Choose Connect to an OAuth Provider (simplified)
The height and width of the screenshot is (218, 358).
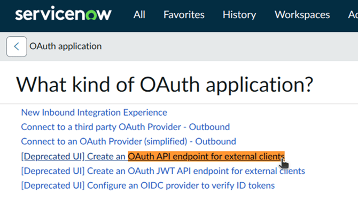[128, 142]
